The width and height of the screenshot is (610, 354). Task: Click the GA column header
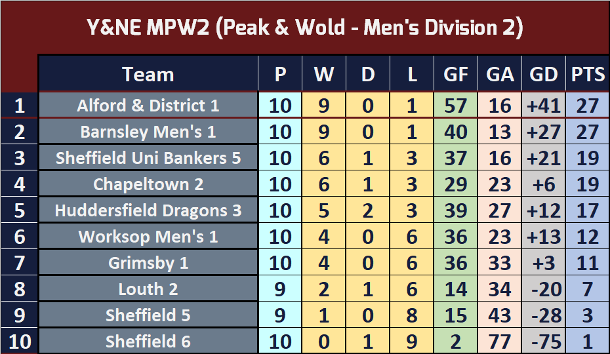[x=500, y=74]
